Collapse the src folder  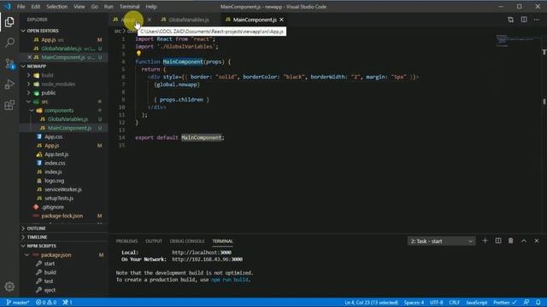point(28,101)
